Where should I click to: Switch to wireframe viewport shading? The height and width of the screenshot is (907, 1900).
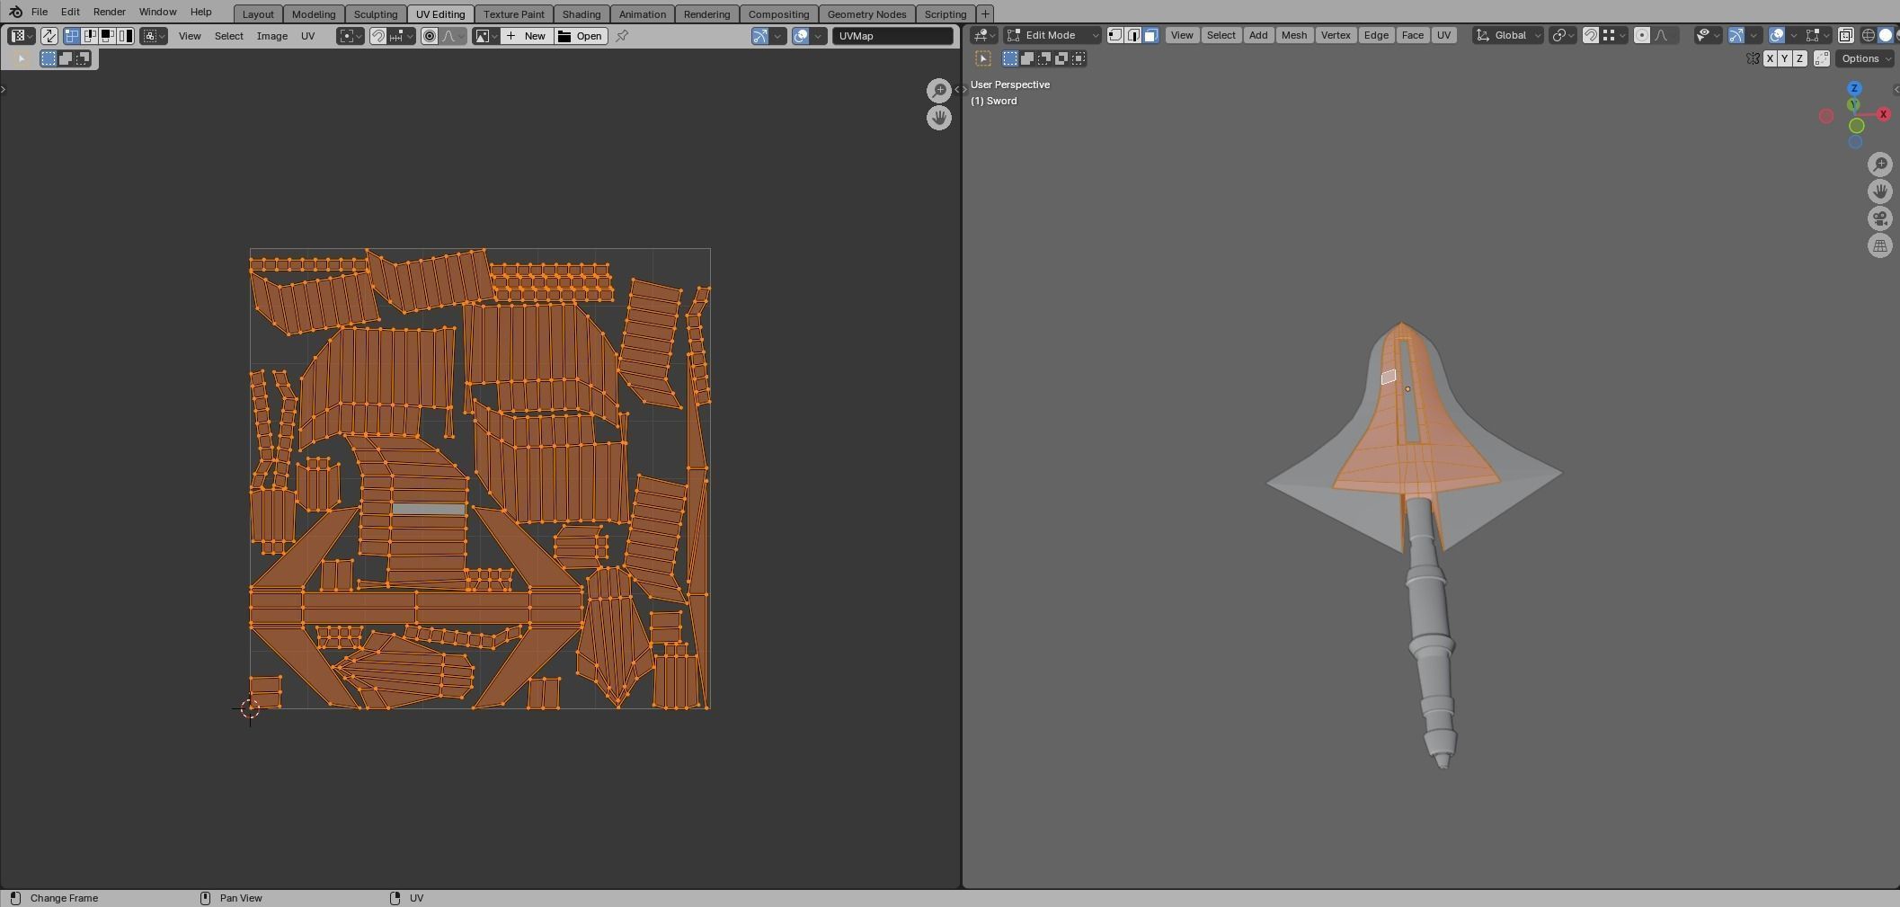(x=1868, y=35)
